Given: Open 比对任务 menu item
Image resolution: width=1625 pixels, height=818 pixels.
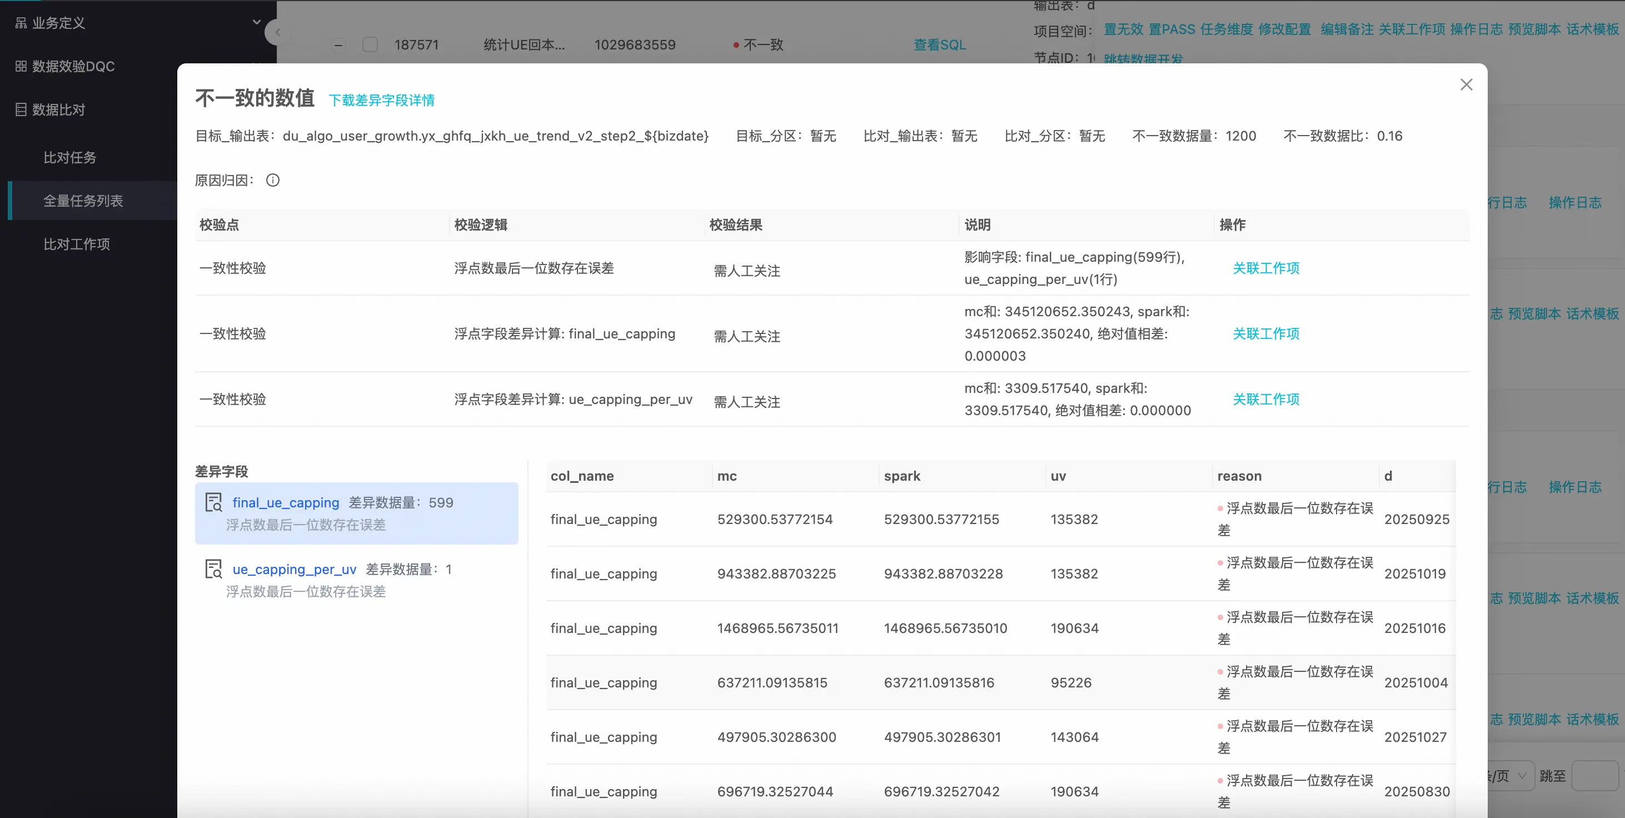Looking at the screenshot, I should (x=70, y=158).
